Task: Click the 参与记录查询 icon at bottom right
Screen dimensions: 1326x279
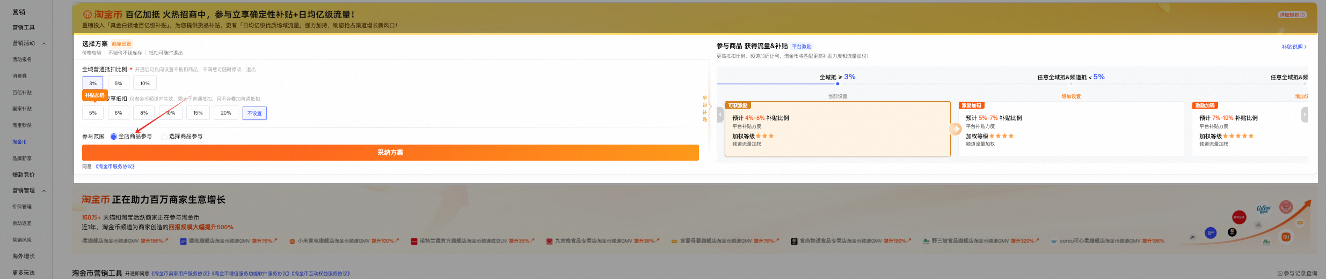Action: (1280, 274)
